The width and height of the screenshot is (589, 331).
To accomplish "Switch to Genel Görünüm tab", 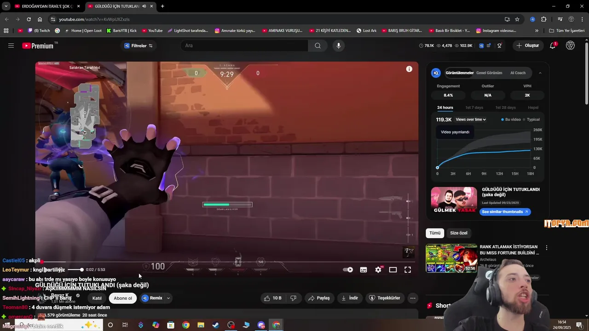I will coord(489,73).
